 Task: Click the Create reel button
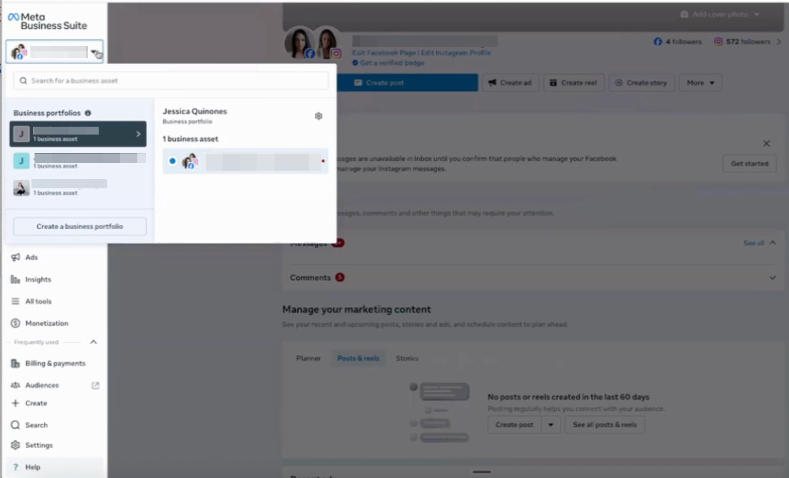tap(574, 83)
